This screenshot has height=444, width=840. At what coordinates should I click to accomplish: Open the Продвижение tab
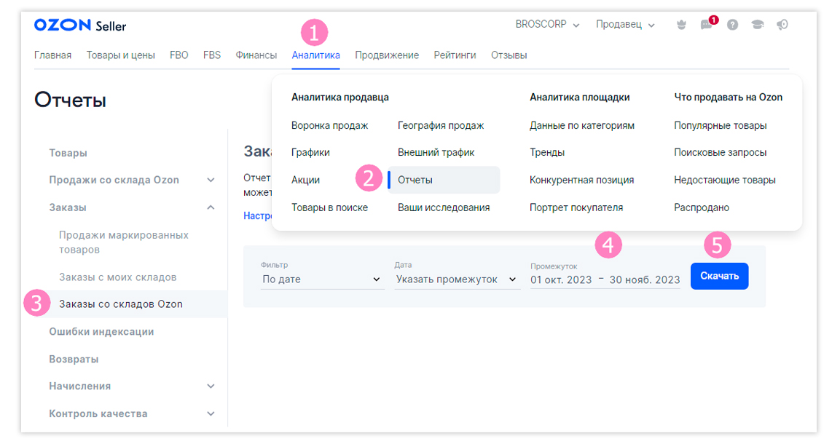[x=387, y=55]
